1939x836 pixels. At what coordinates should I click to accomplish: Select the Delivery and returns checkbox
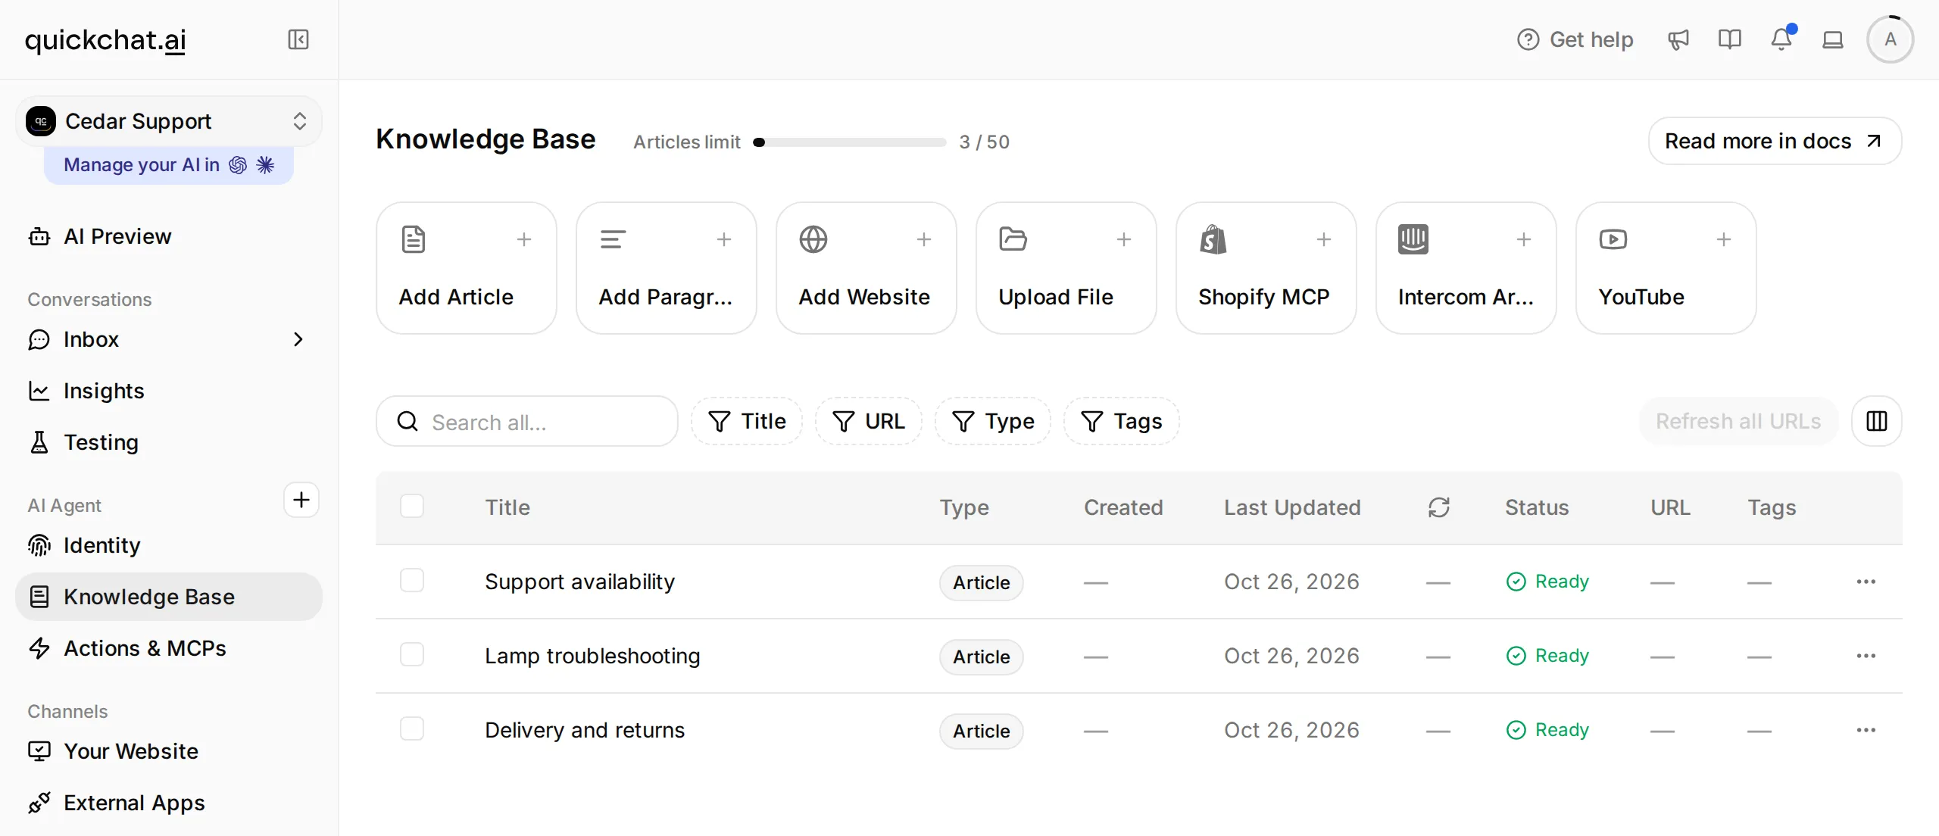(x=412, y=728)
